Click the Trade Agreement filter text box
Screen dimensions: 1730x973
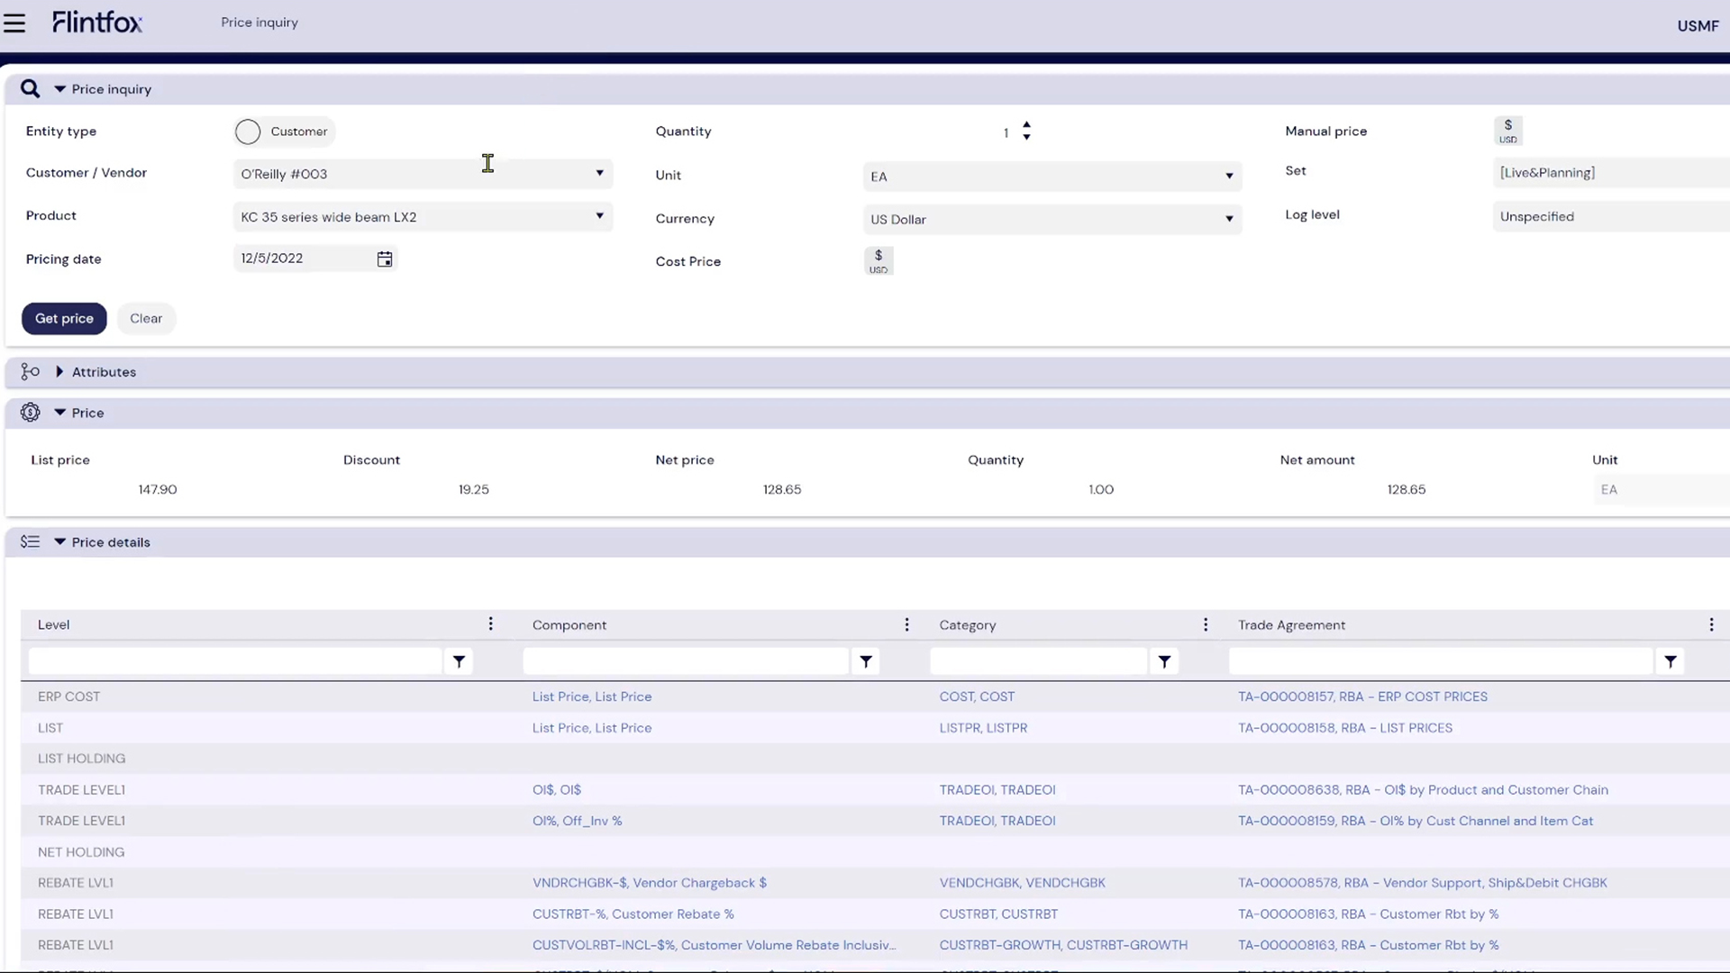[x=1441, y=661]
